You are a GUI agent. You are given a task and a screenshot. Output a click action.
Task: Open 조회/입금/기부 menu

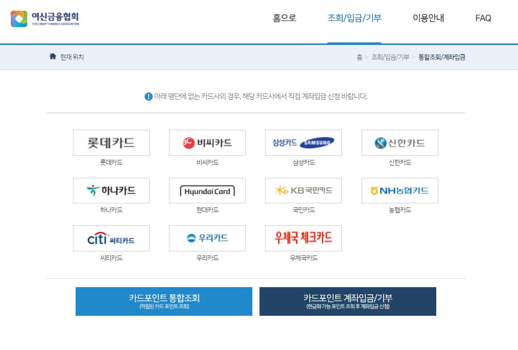point(354,18)
